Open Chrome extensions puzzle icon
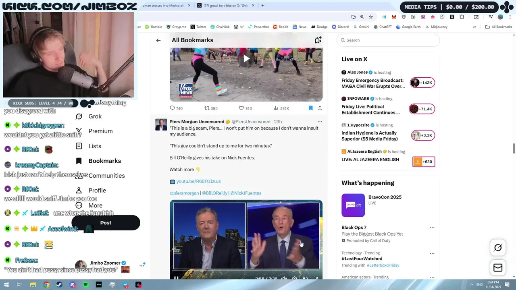 click(462, 17)
